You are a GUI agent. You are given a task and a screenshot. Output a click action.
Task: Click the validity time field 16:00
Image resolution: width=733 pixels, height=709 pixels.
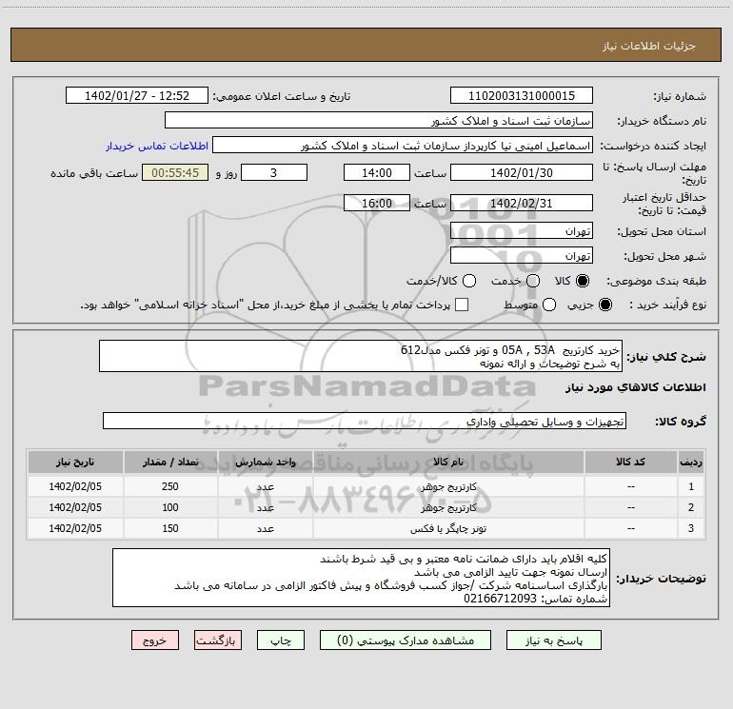377,203
